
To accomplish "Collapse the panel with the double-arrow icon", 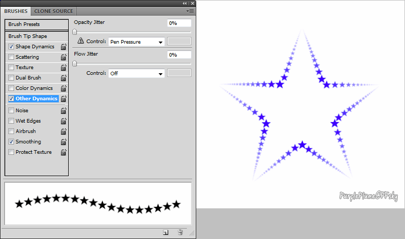I will click(x=184, y=3).
